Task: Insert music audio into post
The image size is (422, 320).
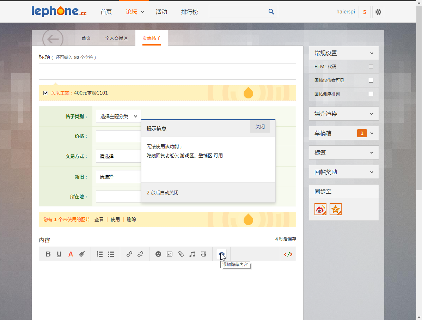Action: (x=192, y=254)
